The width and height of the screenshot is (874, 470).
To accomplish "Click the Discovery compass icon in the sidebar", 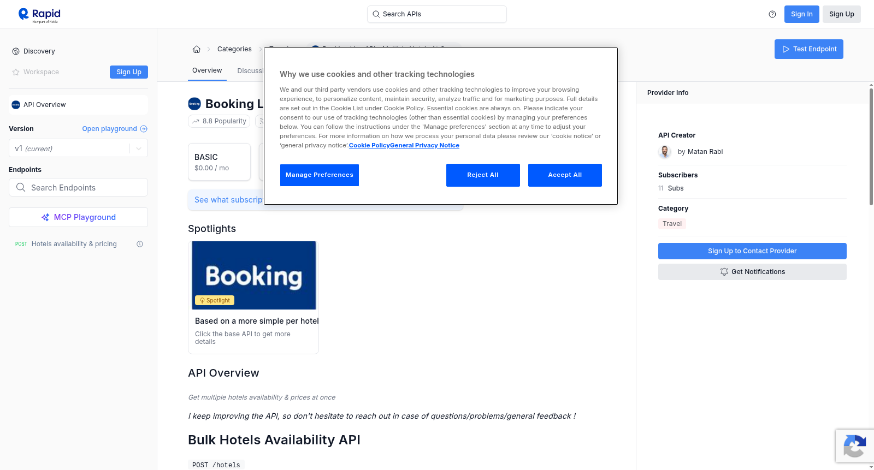I will click(x=16, y=51).
